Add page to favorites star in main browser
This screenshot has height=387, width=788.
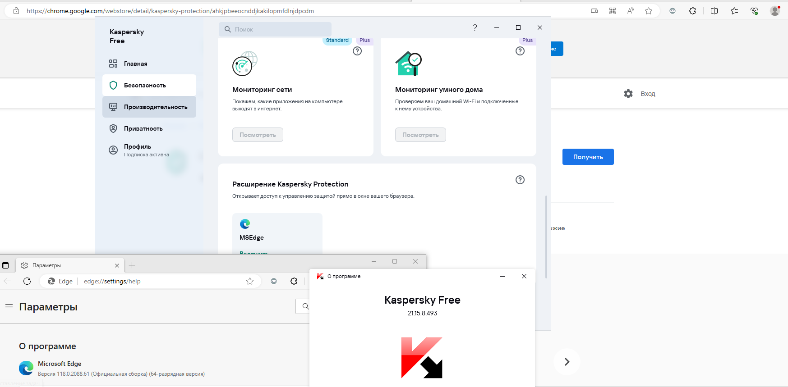coord(649,11)
